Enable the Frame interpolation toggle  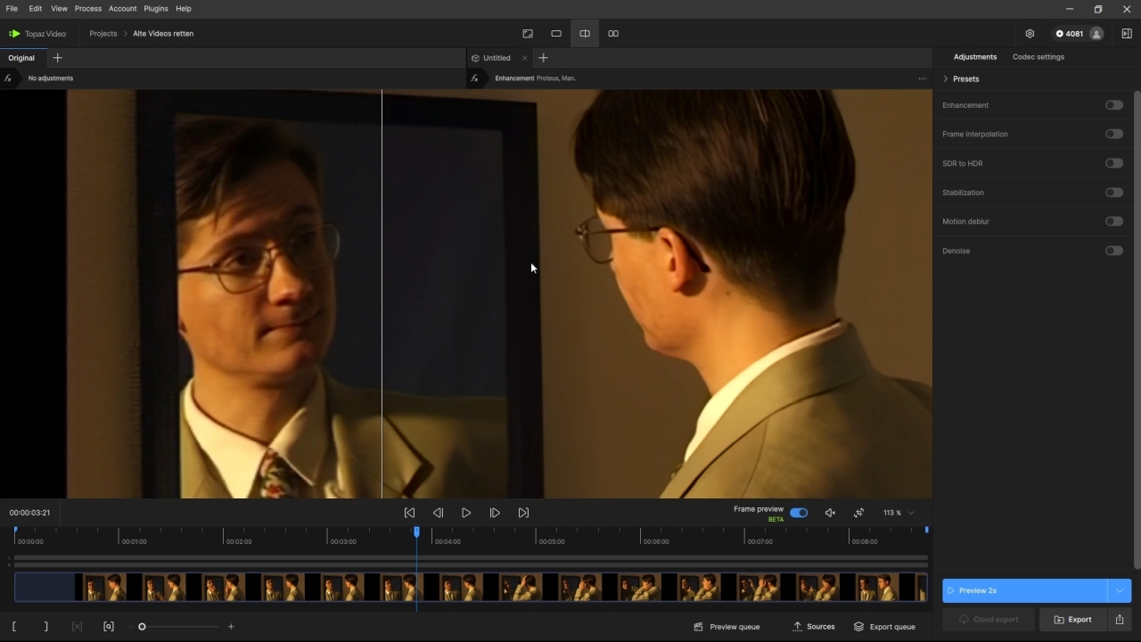pyautogui.click(x=1114, y=134)
